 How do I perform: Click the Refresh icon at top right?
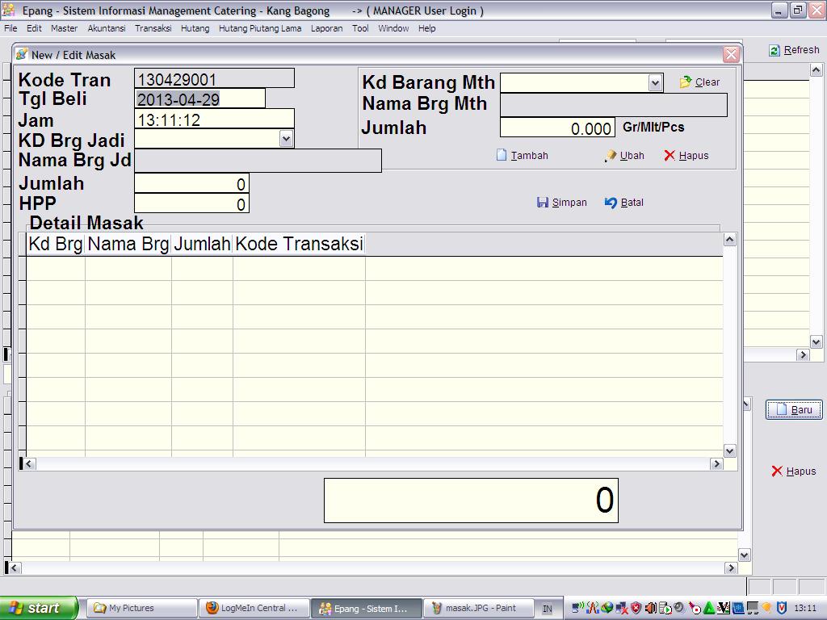click(x=775, y=50)
